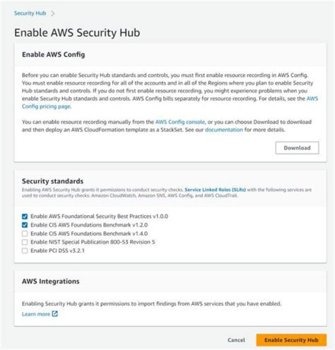Open the AWS Config pricing page link
335x350 pixels.
pos(46,106)
